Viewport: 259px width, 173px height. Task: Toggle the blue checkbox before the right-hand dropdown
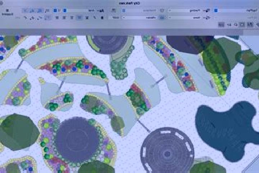(216, 10)
